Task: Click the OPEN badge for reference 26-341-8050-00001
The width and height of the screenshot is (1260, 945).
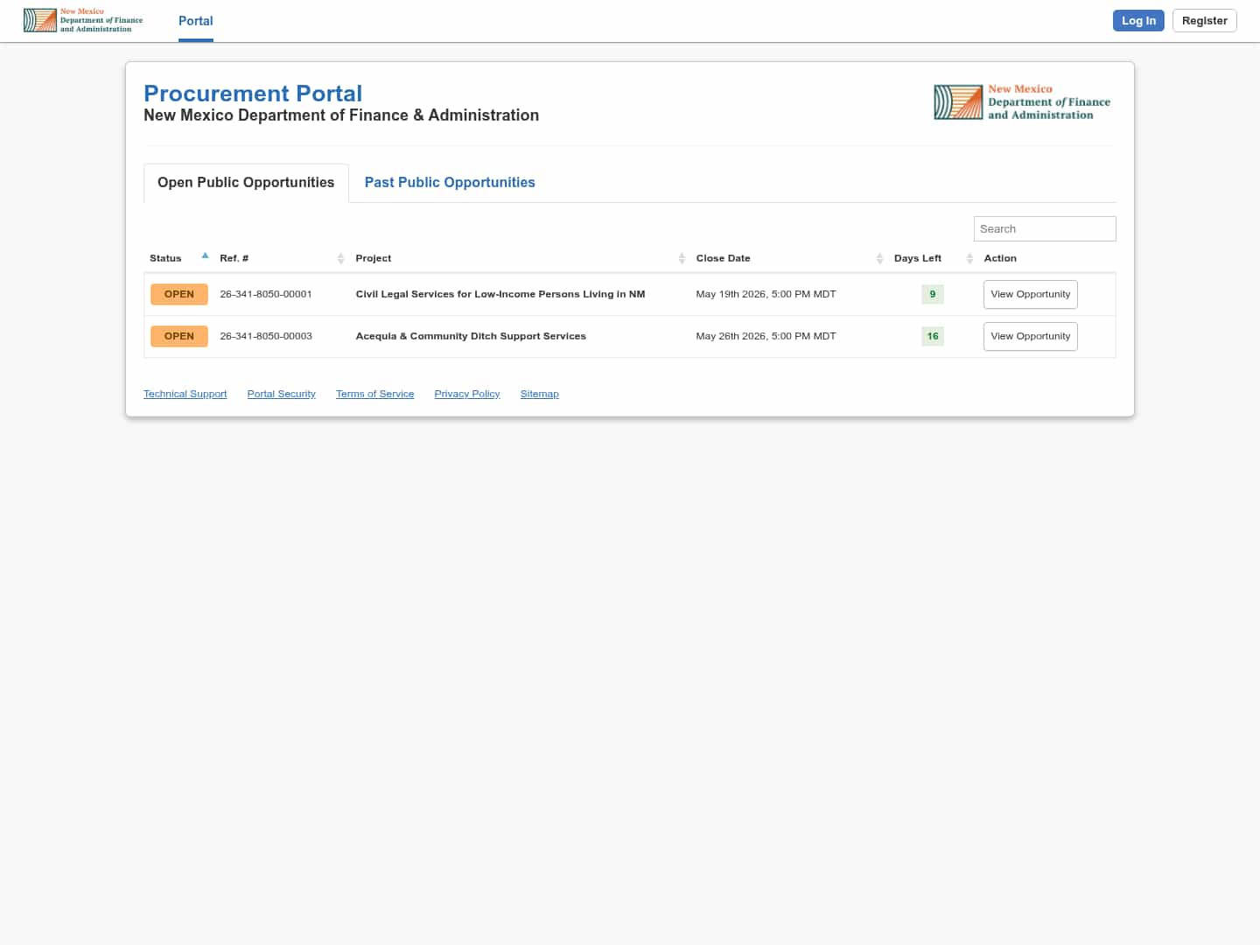Action: 179,295
